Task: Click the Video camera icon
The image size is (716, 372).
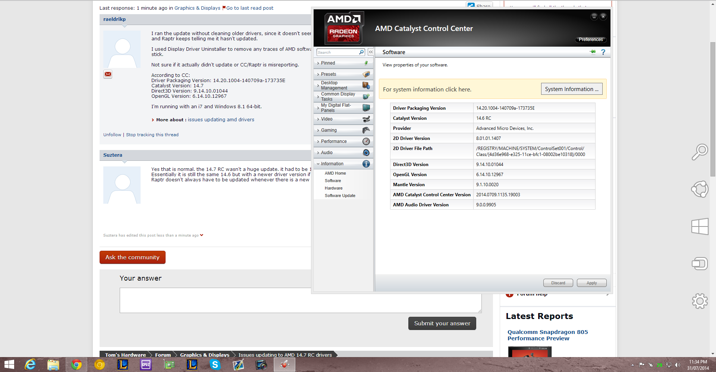Action: tap(366, 119)
